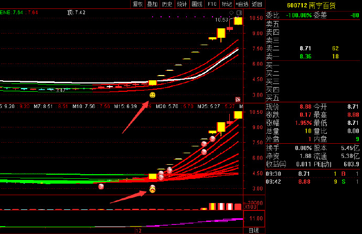Select the 画线 drawing tool
The width and height of the screenshot is (362, 234).
[x=197, y=4]
